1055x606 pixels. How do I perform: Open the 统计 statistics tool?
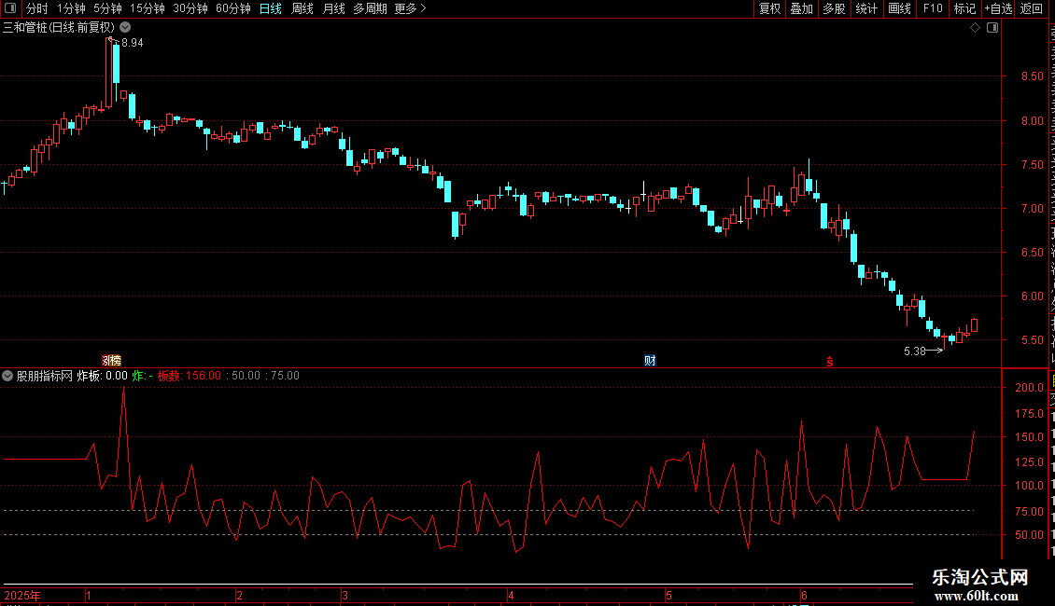(x=865, y=8)
